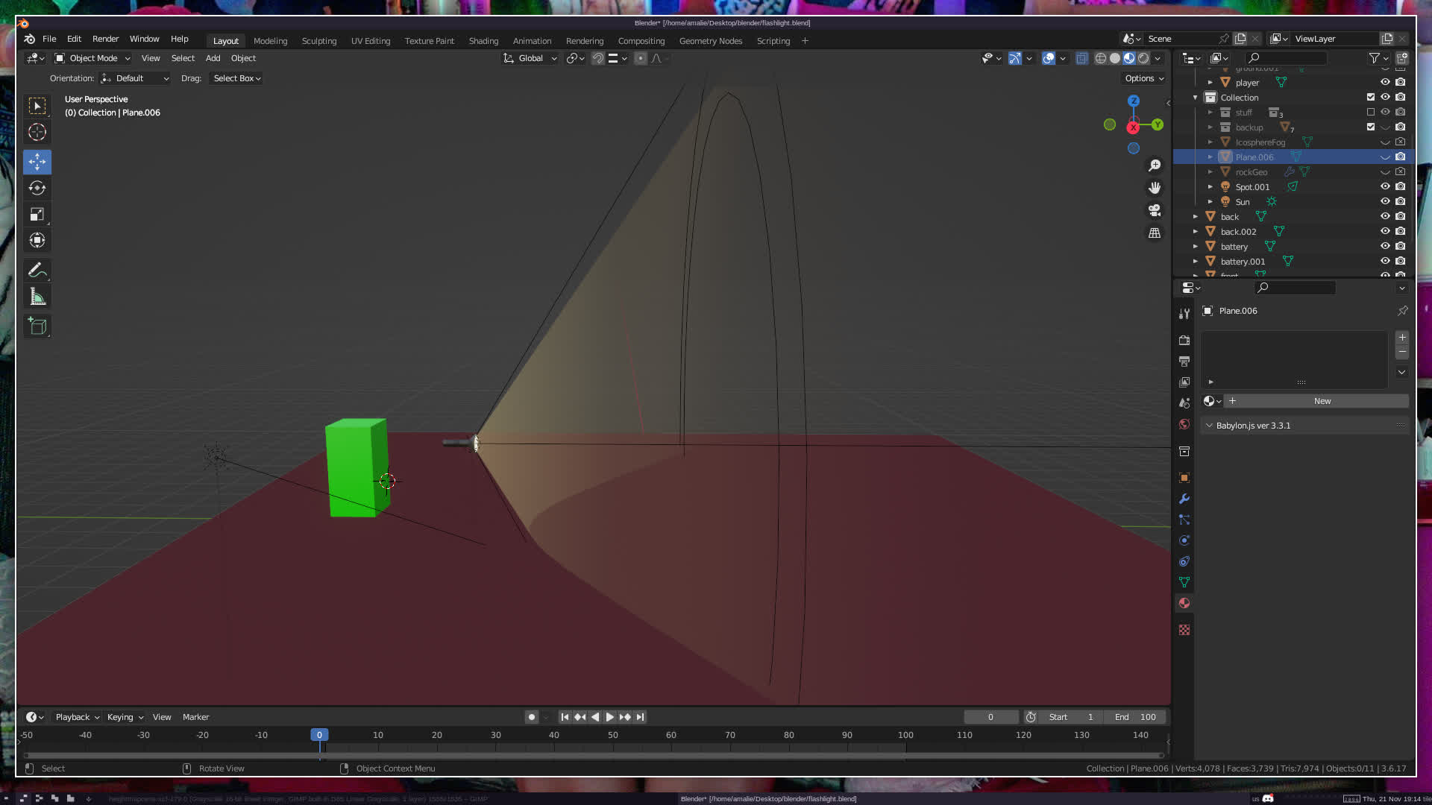Click the cursor tool icon
1432x805 pixels.
click(37, 133)
